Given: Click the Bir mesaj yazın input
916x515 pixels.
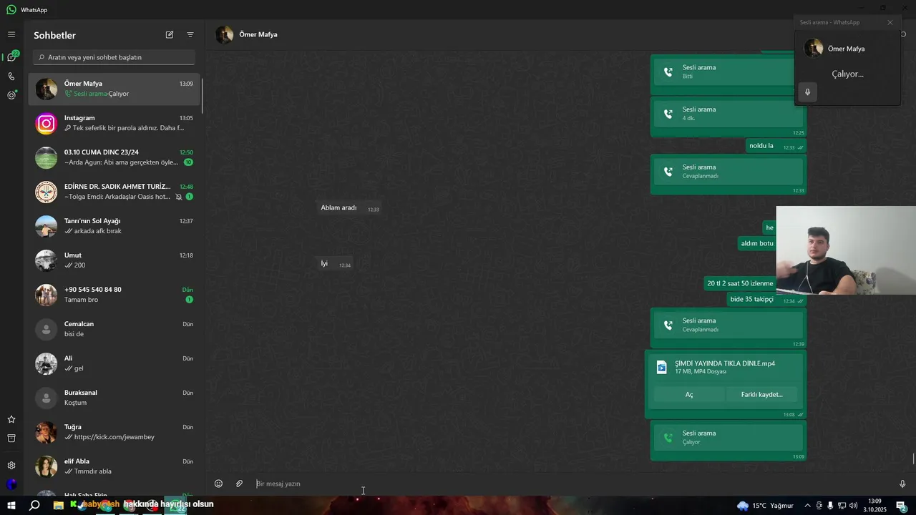Looking at the screenshot, I should [x=572, y=484].
